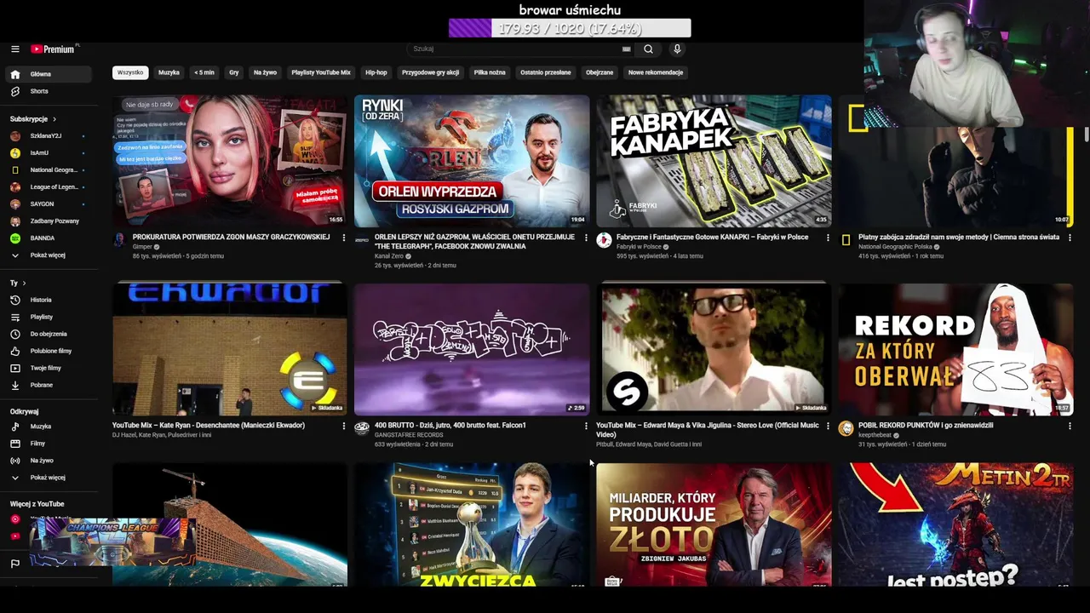Open Twoje filmy icon
Screen dimensions: 1090x613
[x=14, y=368]
